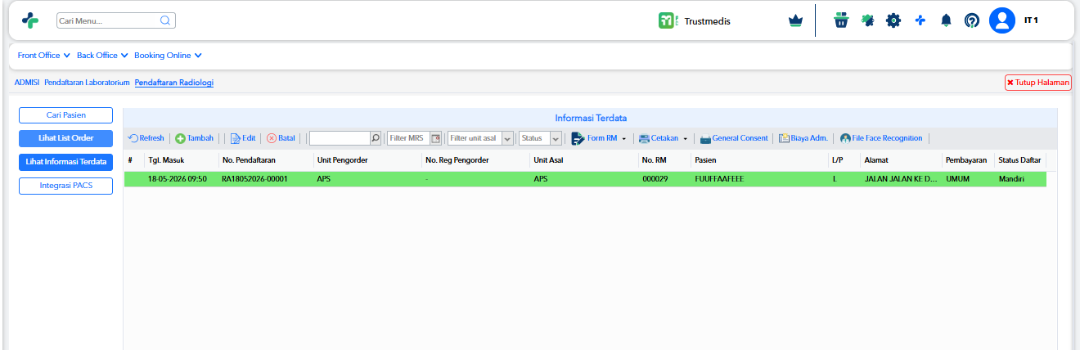
Task: Open the user profile avatar
Action: 1002,20
